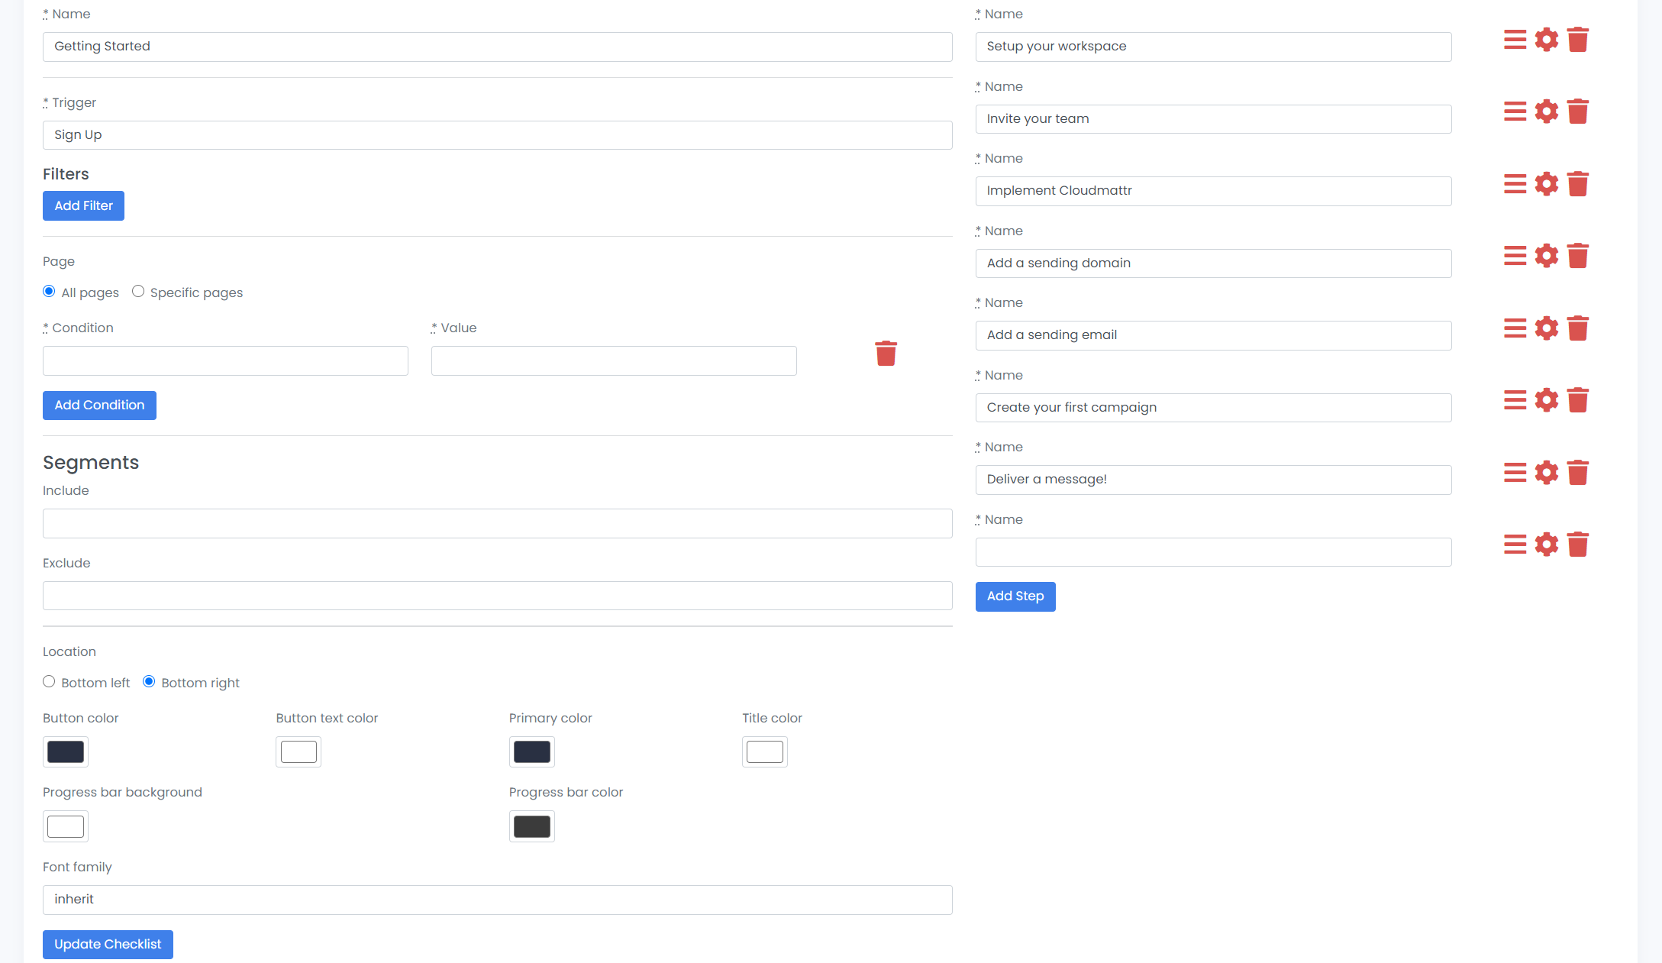Open settings gear for Implement Cloudmattr step

(1546, 184)
